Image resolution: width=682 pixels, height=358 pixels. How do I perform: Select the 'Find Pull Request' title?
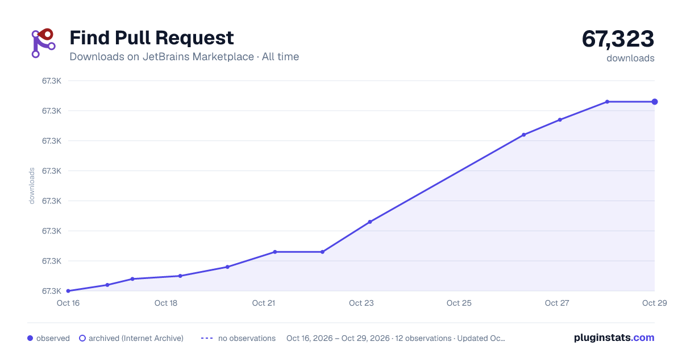click(152, 38)
